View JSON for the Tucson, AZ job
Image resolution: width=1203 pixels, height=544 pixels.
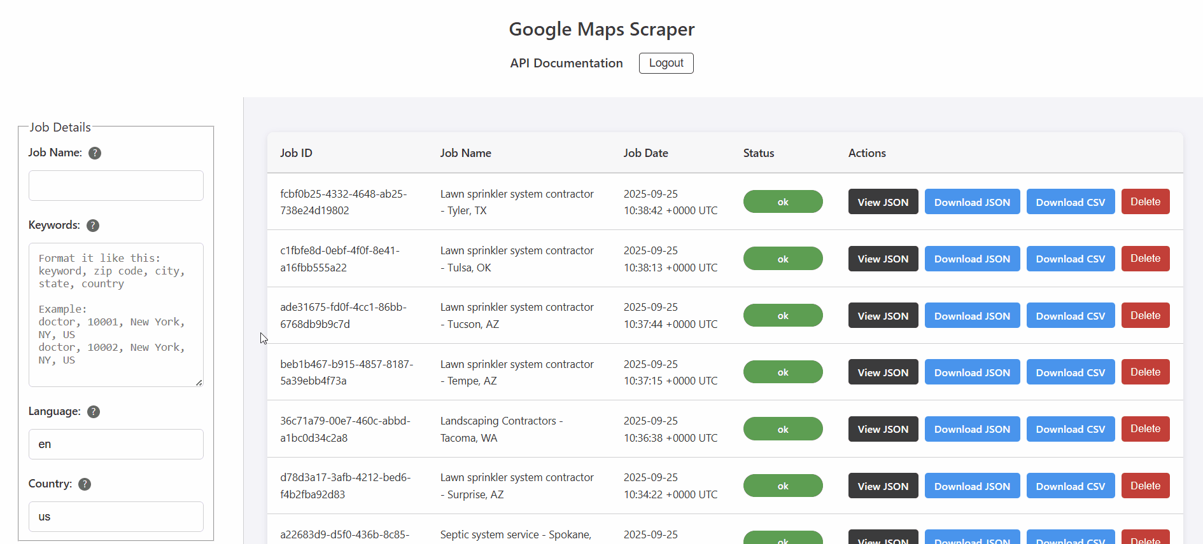[x=883, y=315]
